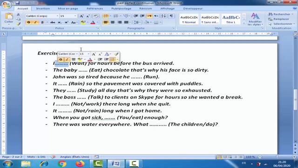298x168 pixels.
Task: Pick the ribbon highlight color swatch
Action: click(x=83, y=22)
